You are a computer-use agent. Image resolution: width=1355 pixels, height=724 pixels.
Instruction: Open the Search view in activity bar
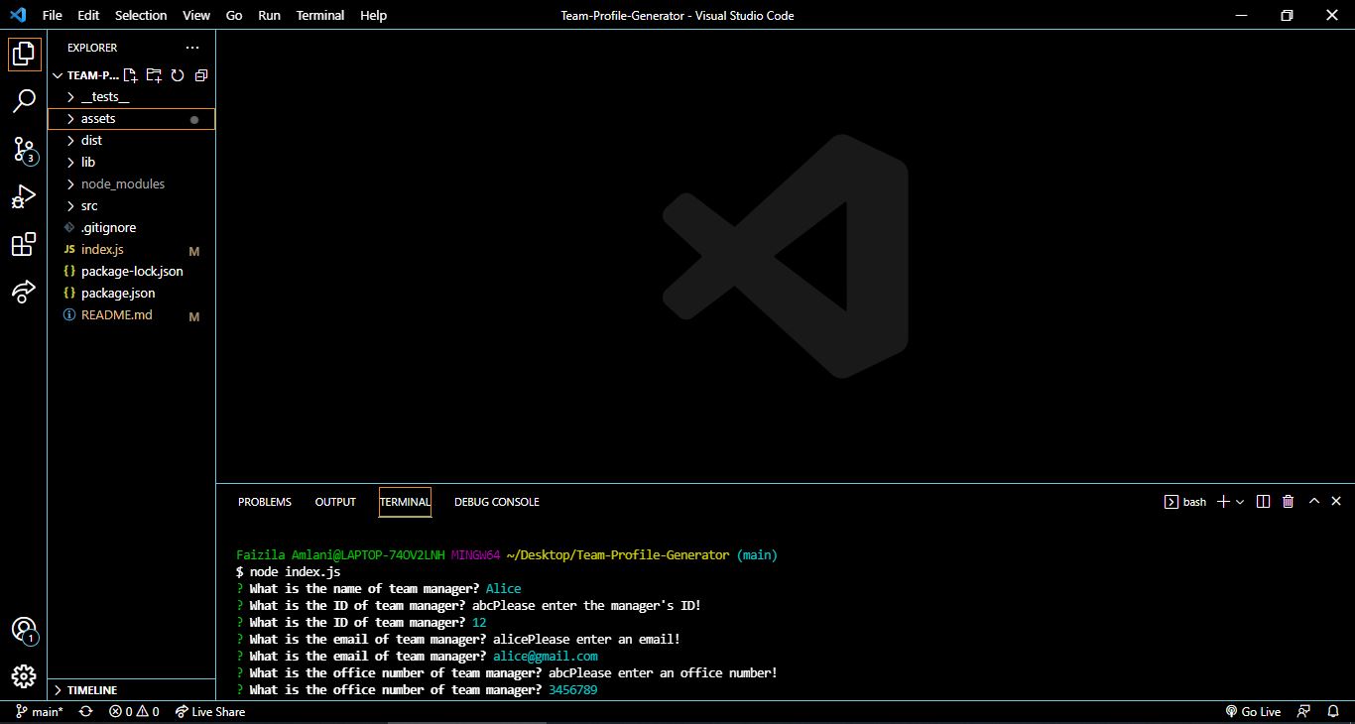coord(24,101)
